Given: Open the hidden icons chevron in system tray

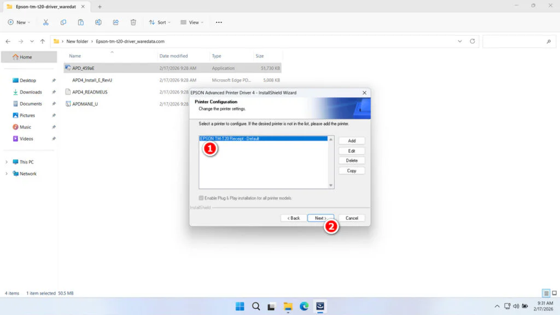Looking at the screenshot, I should (497, 306).
